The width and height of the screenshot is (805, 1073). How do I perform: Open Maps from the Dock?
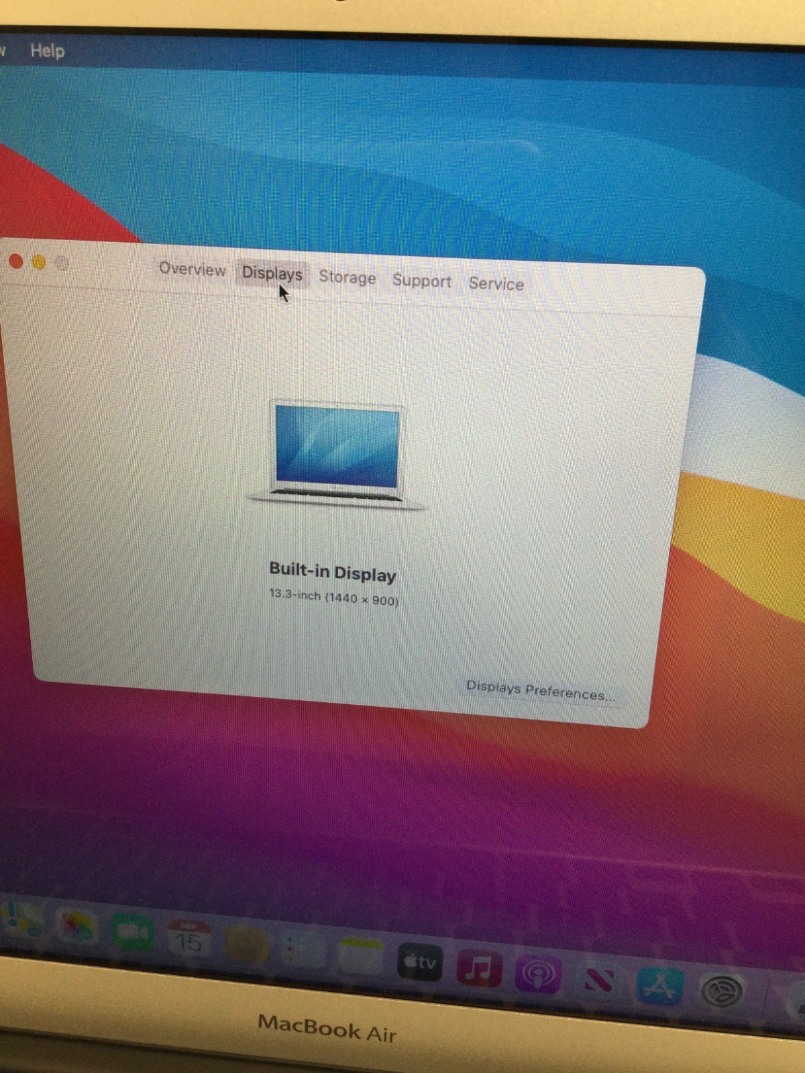coord(21,919)
